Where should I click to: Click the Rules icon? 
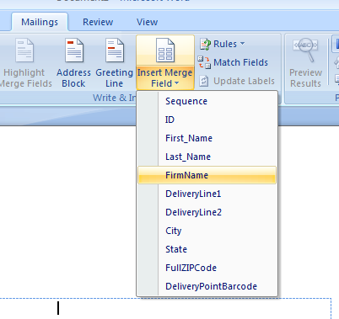(x=205, y=44)
